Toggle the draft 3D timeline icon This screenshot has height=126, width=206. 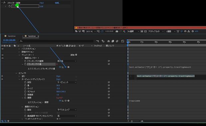pos(103,41)
